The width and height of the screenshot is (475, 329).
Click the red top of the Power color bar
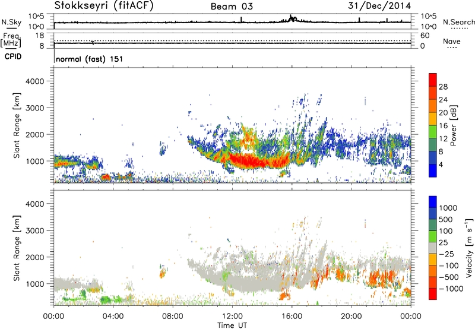[x=433, y=80]
